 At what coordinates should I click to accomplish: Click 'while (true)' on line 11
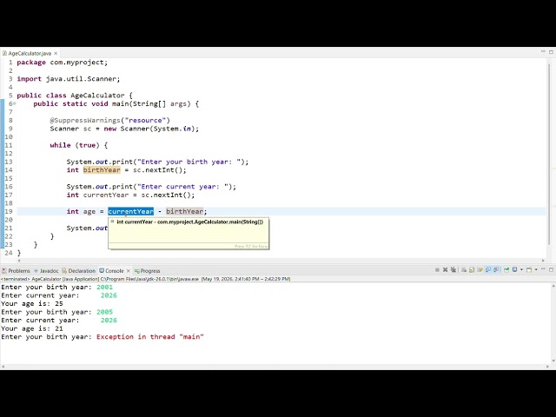click(x=75, y=145)
